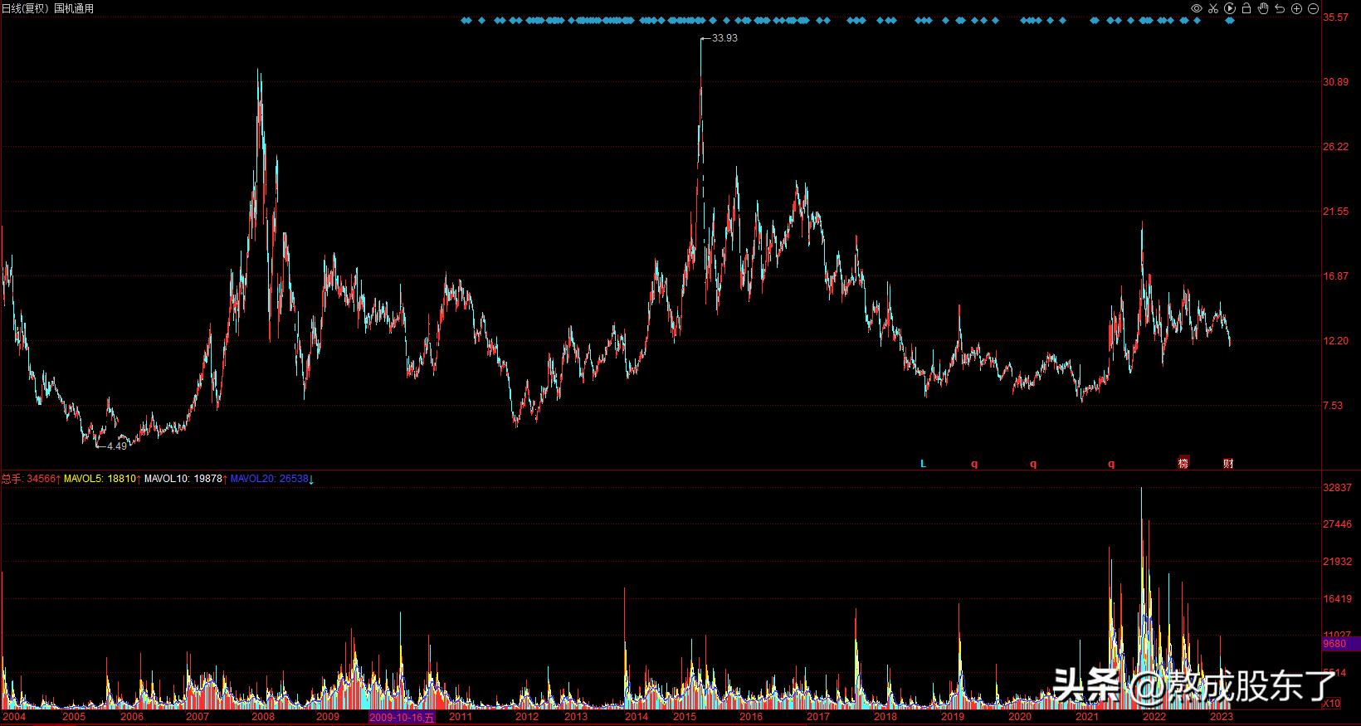
Task: Click the blue L marker below the price chart
Action: (923, 464)
